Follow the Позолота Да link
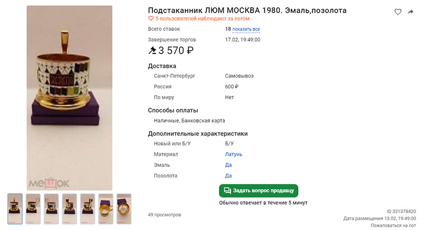Screen dimensions: 421x230 (x=228, y=176)
